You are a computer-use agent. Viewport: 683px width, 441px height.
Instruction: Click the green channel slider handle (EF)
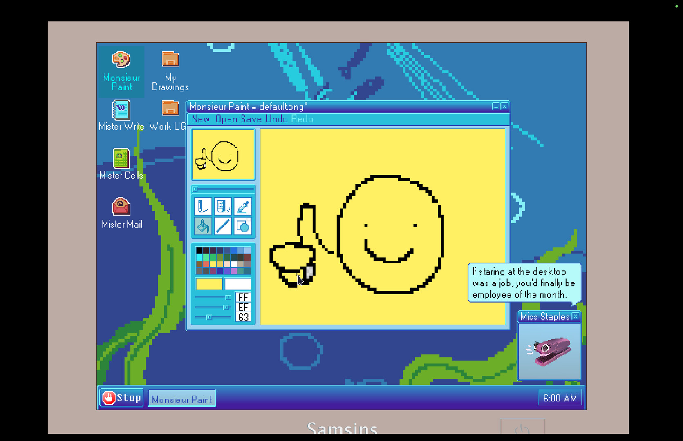[x=226, y=307]
